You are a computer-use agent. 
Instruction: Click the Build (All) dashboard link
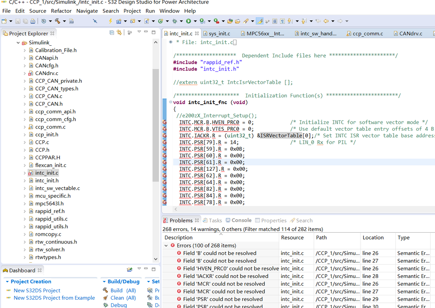pyautogui.click(x=123, y=291)
